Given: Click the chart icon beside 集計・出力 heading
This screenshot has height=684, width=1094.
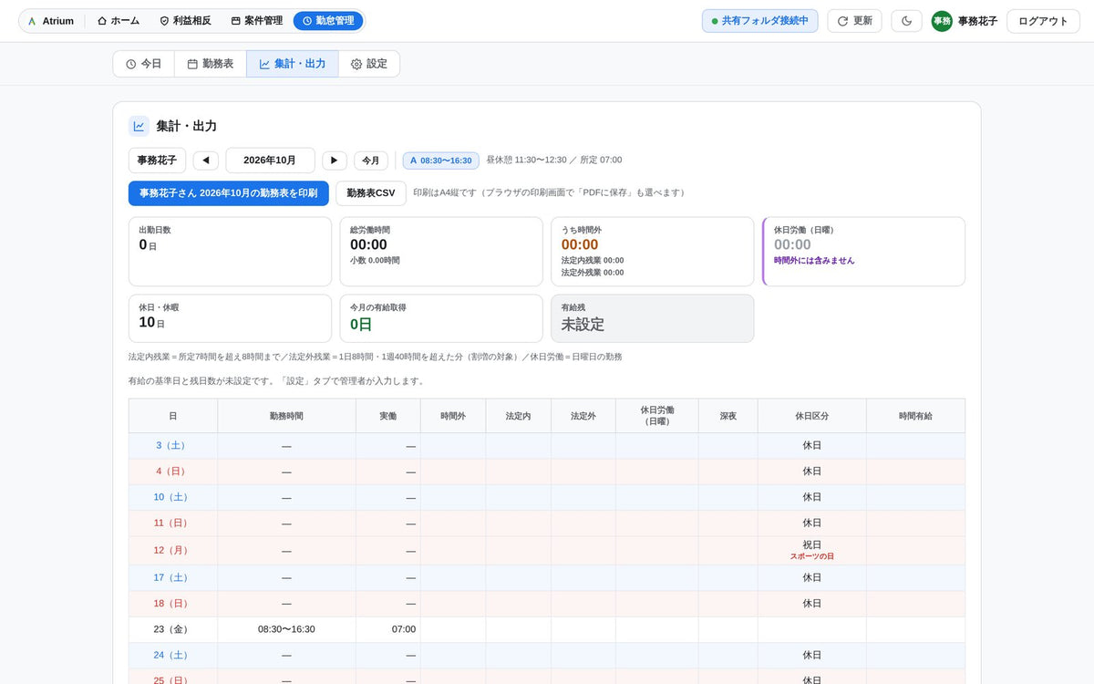Looking at the screenshot, I should point(139,126).
